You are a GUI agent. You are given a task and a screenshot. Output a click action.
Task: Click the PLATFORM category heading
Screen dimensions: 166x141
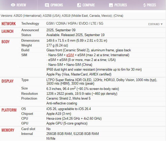[x=9, y=110]
